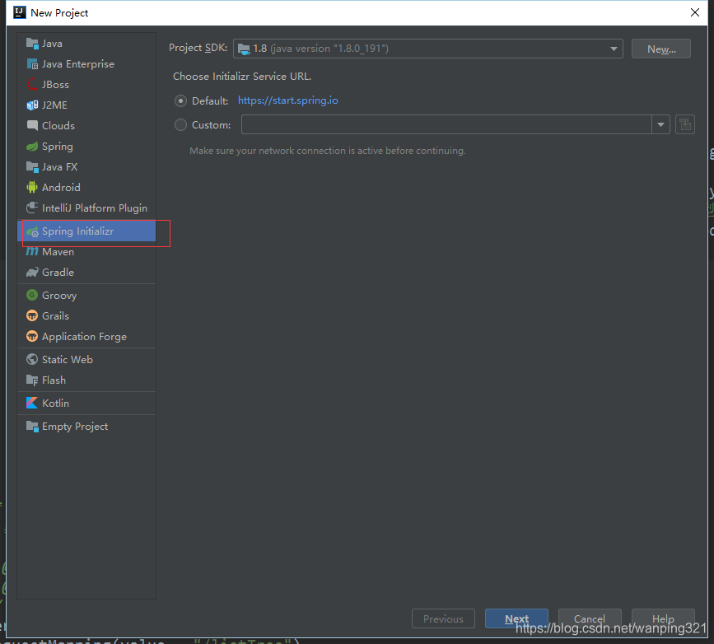This screenshot has width=714, height=644.
Task: Click the Previous button
Action: [x=443, y=619]
